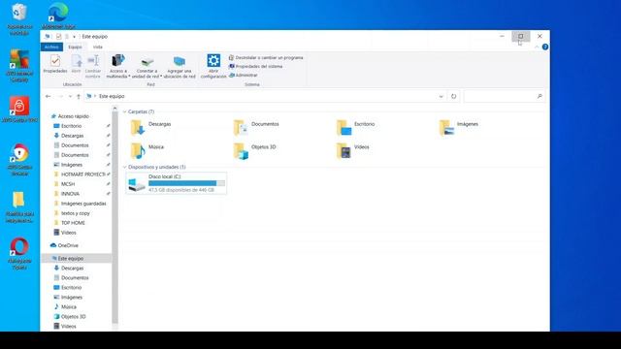Select the yellow folder on the desktop

pyautogui.click(x=19, y=207)
